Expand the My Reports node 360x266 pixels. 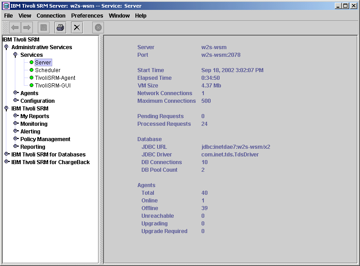pyautogui.click(x=16, y=116)
